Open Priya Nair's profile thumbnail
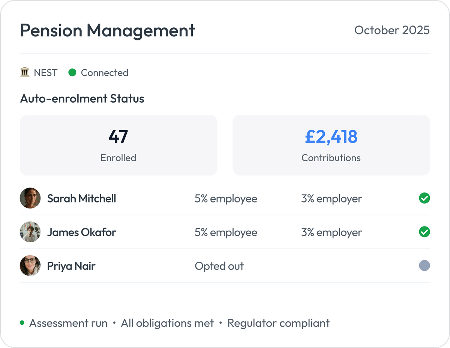The width and height of the screenshot is (450, 348). (x=30, y=265)
